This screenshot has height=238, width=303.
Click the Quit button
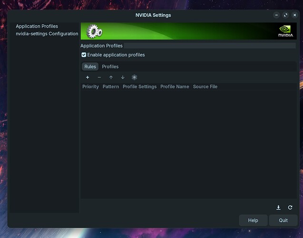pos(283,220)
